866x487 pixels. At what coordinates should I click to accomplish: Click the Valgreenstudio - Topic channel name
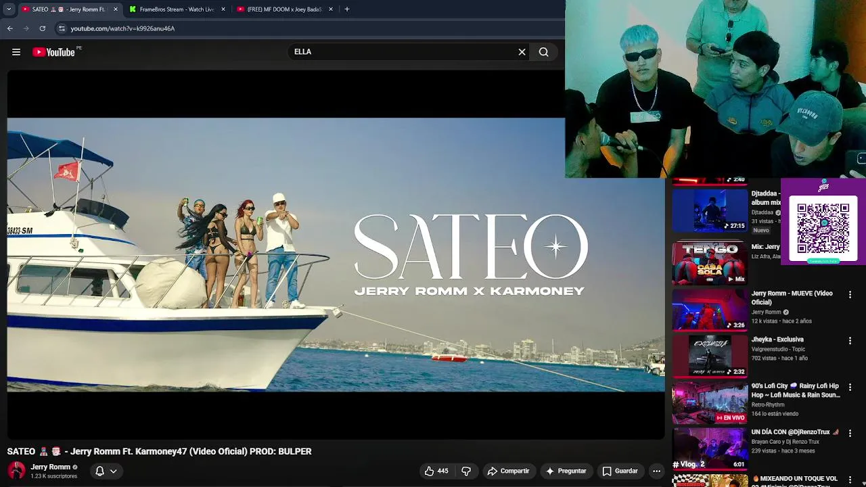point(778,349)
